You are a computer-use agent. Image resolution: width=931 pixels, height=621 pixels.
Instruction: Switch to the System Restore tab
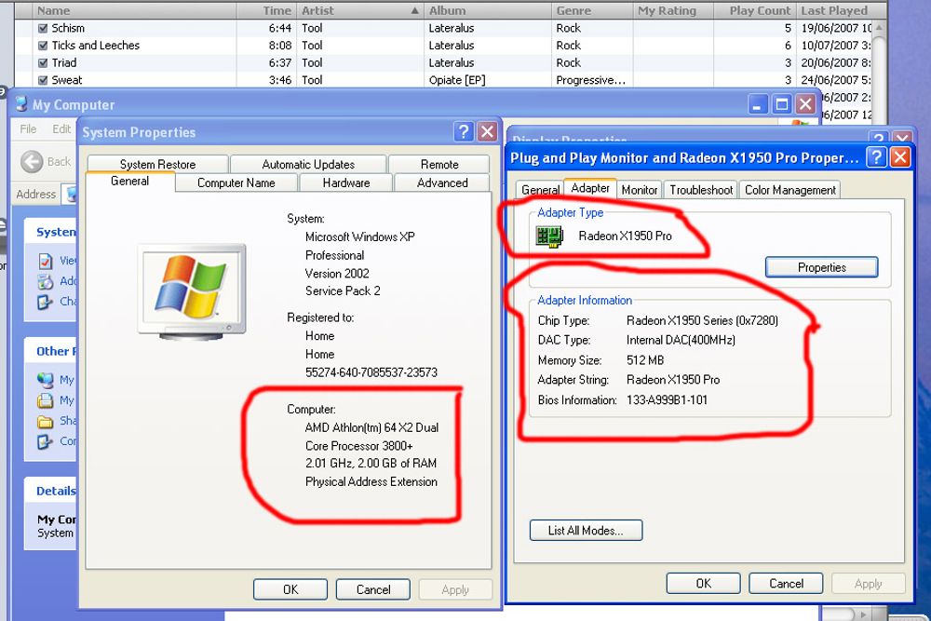[157, 164]
